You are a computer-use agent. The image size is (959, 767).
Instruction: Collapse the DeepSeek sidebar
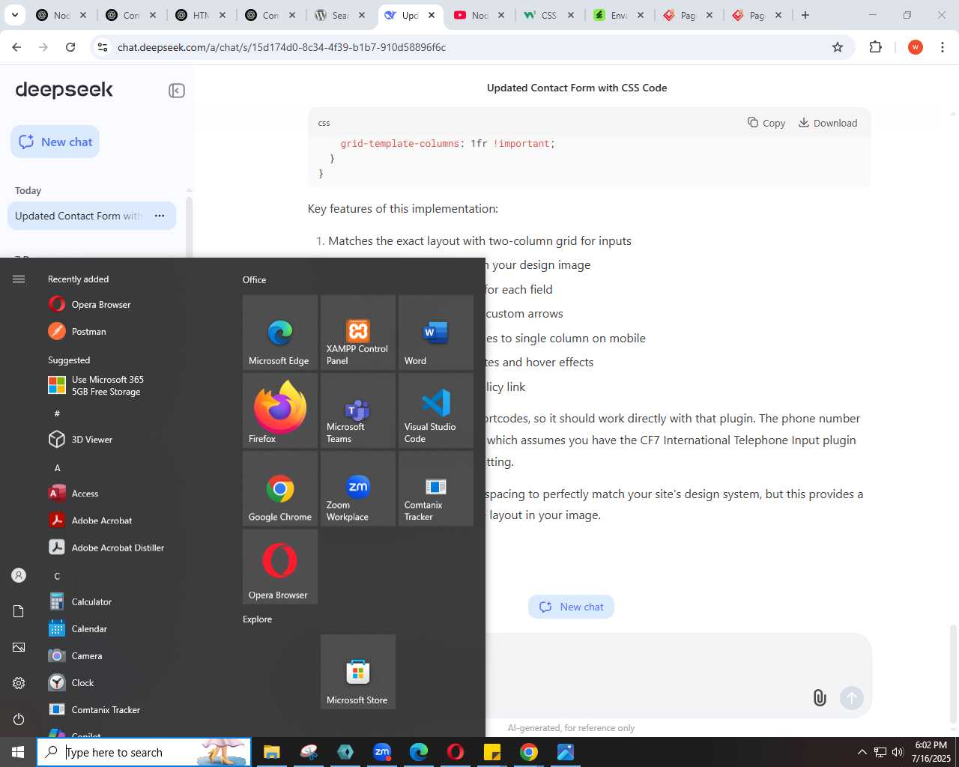point(177,91)
